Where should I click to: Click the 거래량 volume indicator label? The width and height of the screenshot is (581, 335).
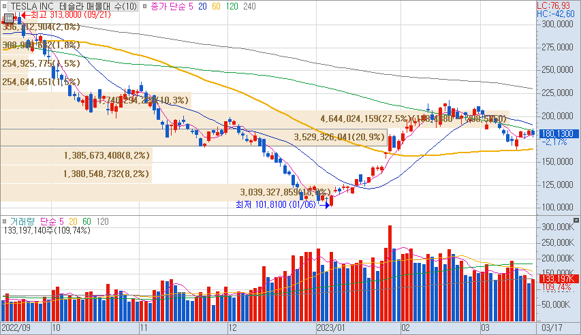tap(22, 221)
